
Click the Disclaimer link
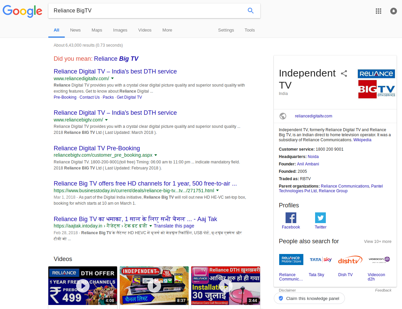click(x=287, y=290)
